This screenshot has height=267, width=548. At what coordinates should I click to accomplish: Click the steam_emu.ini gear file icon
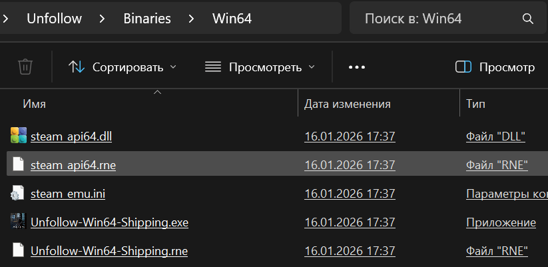(18, 194)
